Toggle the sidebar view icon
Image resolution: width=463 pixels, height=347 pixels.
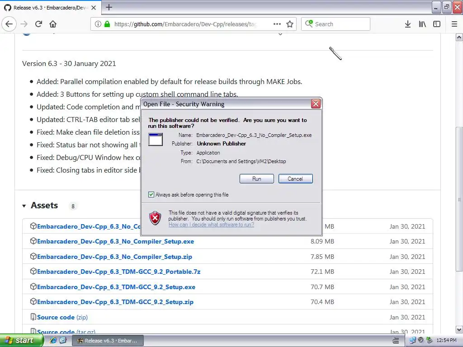tap(437, 24)
